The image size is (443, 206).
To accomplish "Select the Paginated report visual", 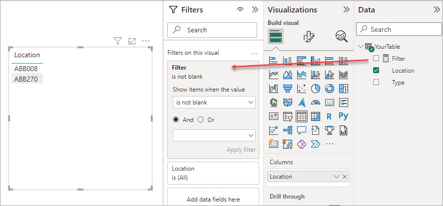I will click(x=344, y=130).
